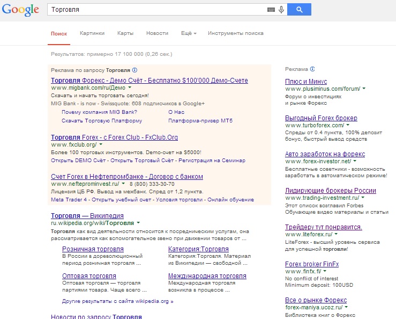This screenshot has height=319, width=396.
Task: Open the 'Оптовая торговля' sublink
Action: click(x=89, y=275)
